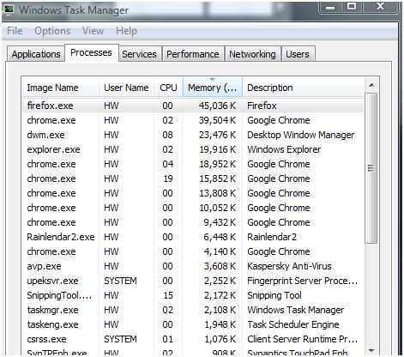
Task: Click the Snipping Tool description
Action: [x=274, y=295]
